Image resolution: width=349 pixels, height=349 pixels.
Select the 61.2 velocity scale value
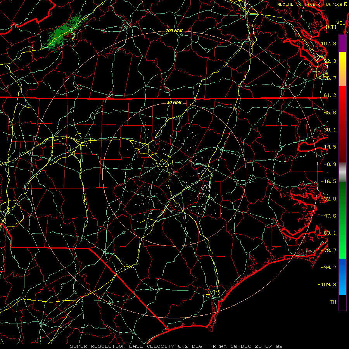coord(330,95)
